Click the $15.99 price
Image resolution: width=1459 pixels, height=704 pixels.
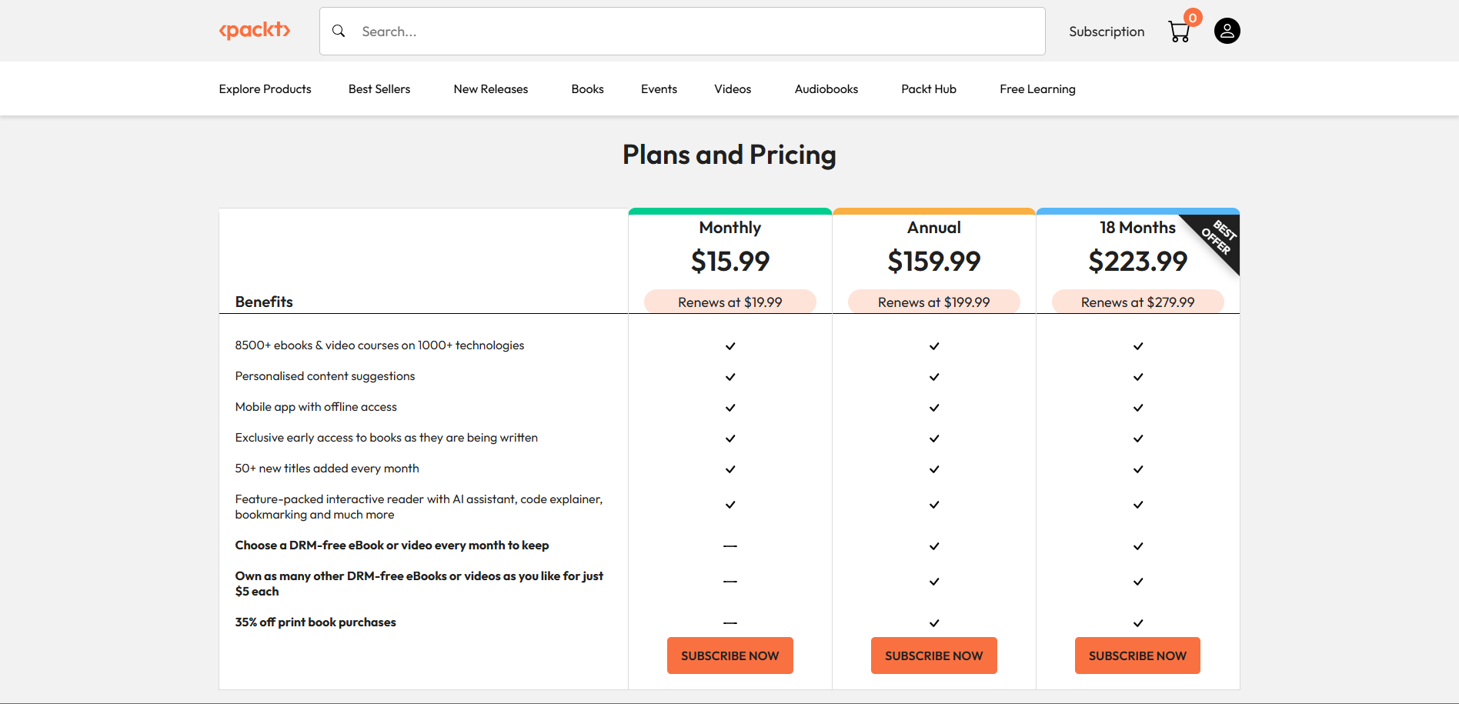(730, 262)
